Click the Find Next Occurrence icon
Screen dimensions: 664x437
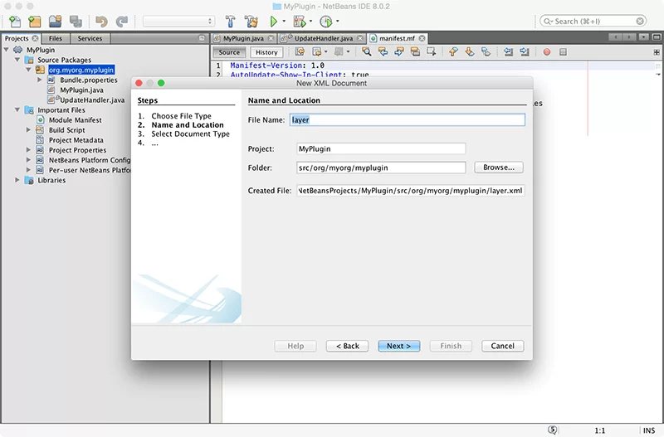click(399, 52)
